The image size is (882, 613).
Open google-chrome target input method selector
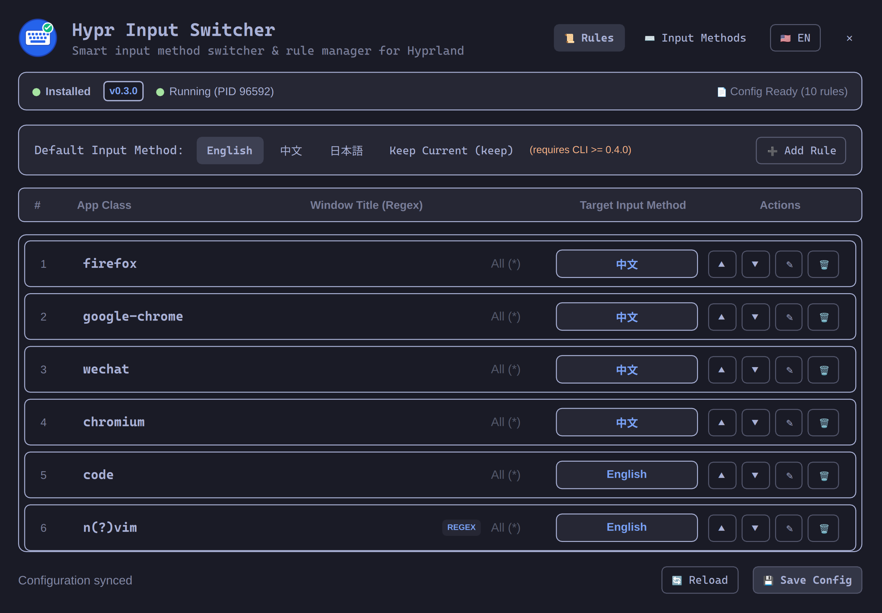(x=627, y=317)
